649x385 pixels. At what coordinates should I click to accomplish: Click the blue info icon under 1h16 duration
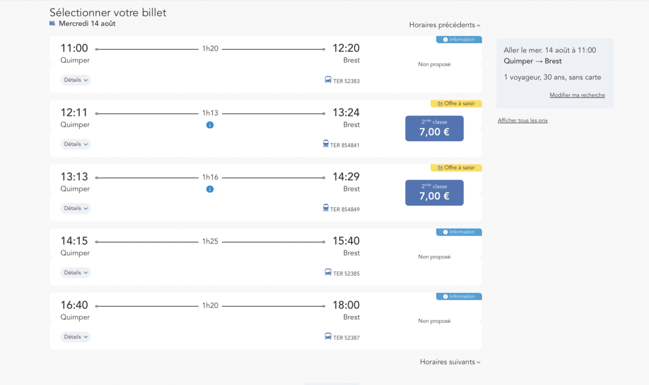pos(210,189)
